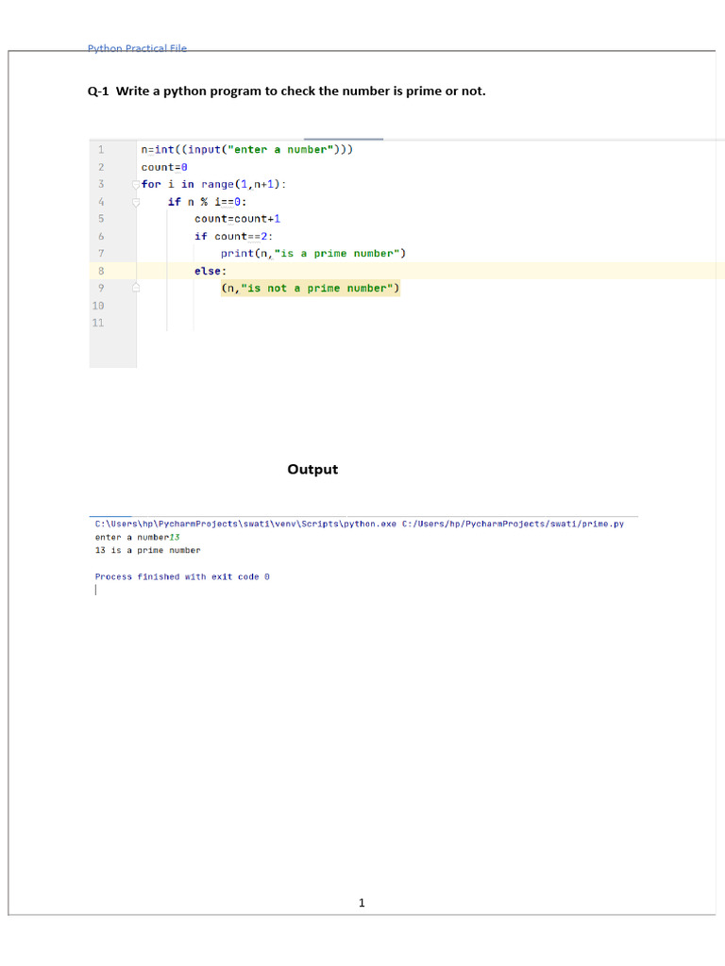Click the page number 1 at the bottom

362,903
